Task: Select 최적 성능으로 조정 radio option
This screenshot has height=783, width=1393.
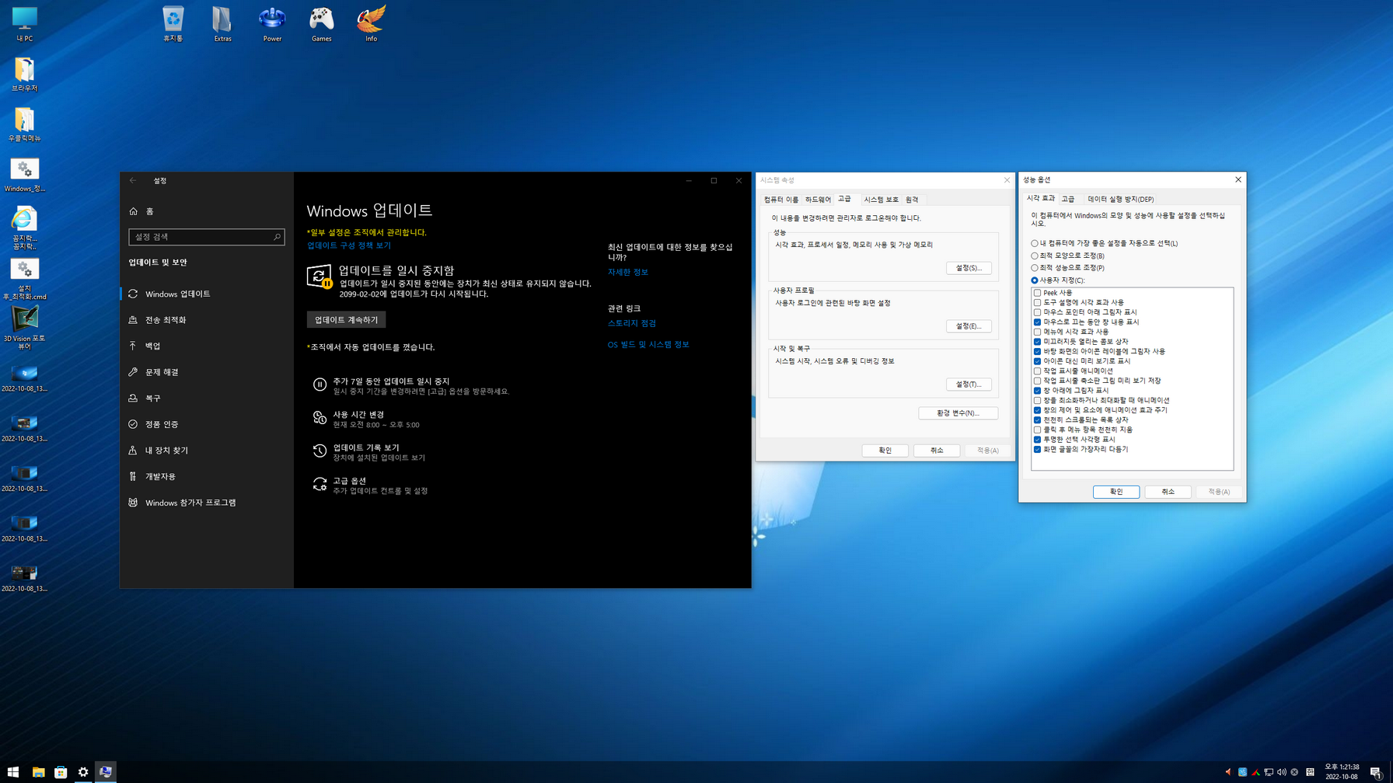Action: [1067, 268]
